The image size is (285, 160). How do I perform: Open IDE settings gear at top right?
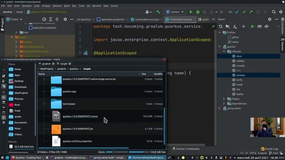(281, 12)
